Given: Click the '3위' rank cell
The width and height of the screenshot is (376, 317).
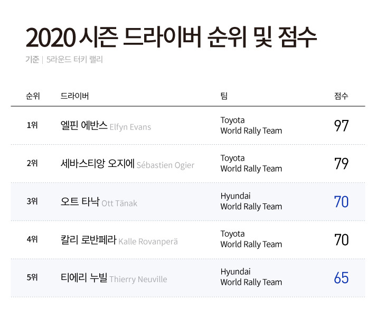Looking at the screenshot, I should pos(32,202).
